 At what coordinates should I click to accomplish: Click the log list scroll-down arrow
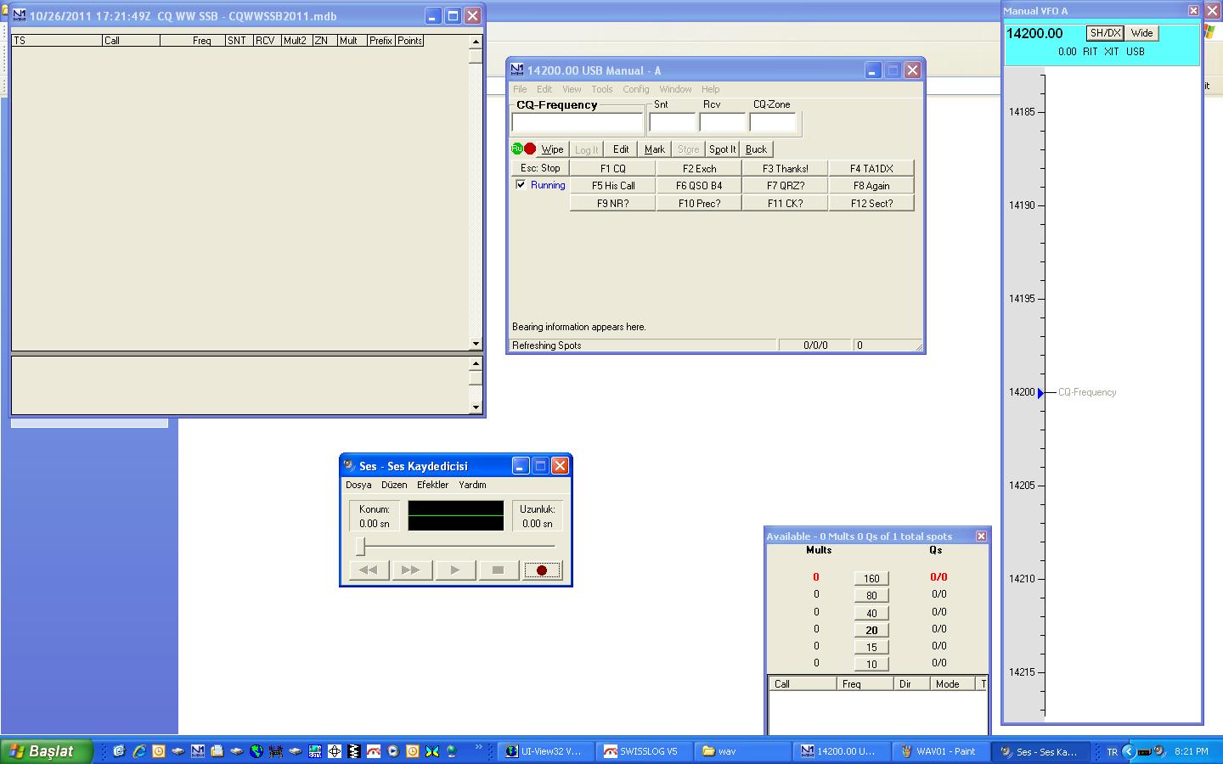(476, 344)
